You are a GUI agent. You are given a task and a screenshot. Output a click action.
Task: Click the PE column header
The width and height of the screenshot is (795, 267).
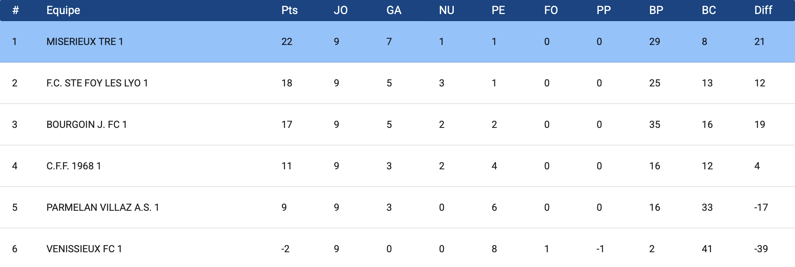tap(498, 10)
